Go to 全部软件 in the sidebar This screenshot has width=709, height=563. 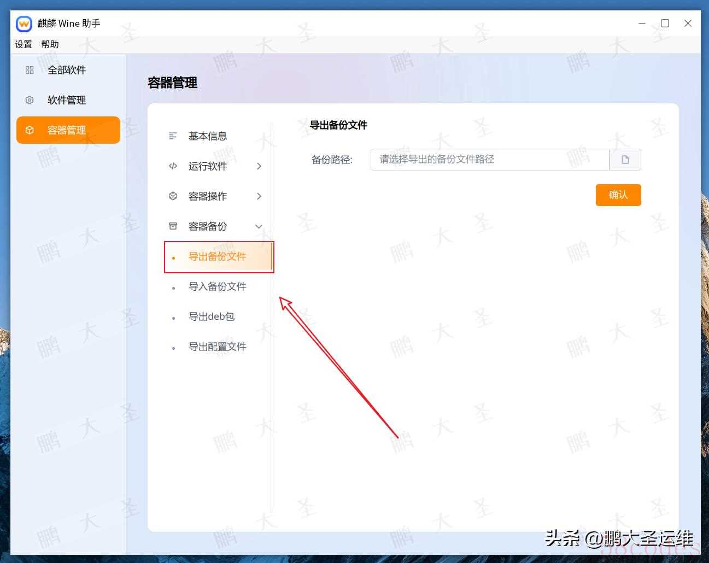pos(68,70)
